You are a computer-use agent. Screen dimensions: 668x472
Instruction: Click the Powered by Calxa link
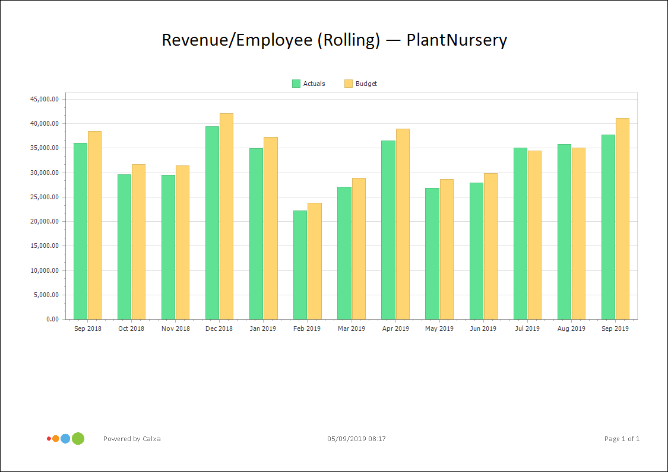click(x=132, y=439)
